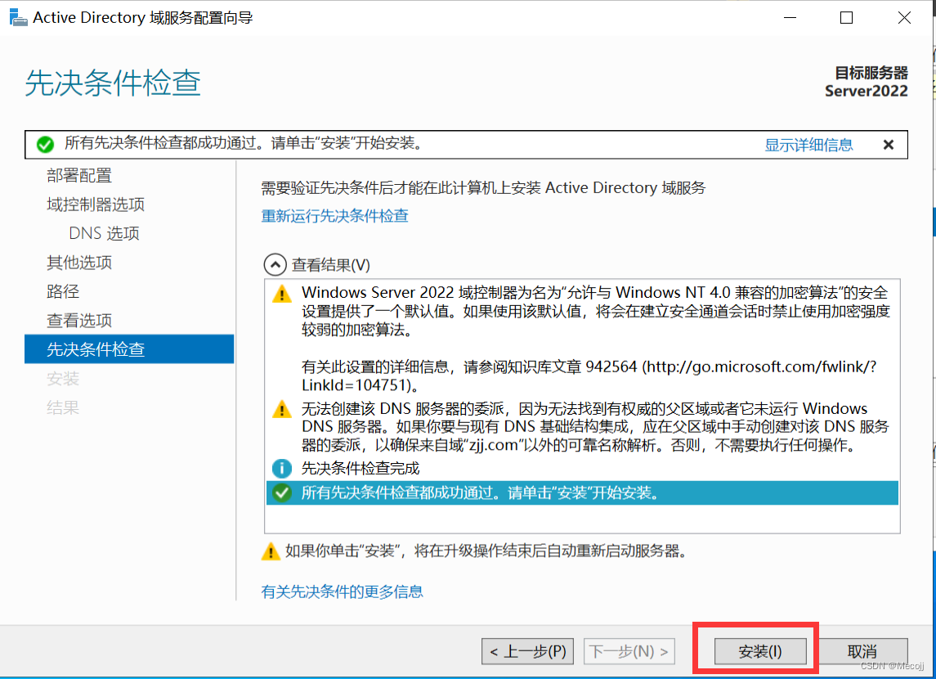The height and width of the screenshot is (679, 936).
Task: Click the 取消 button
Action: point(862,651)
